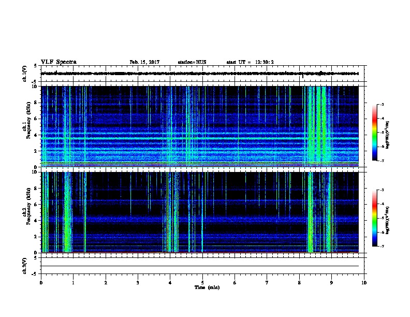Click the "2" kHz tick on ch.2 frequency axis

[x=36, y=237]
